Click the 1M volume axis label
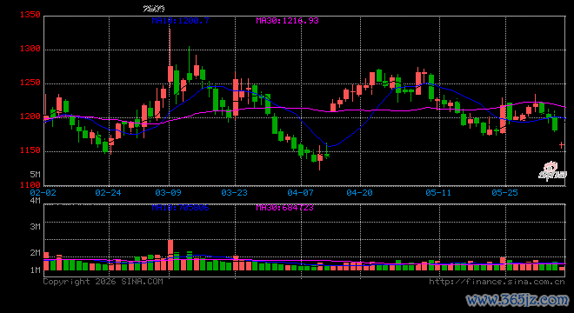 [35, 270]
